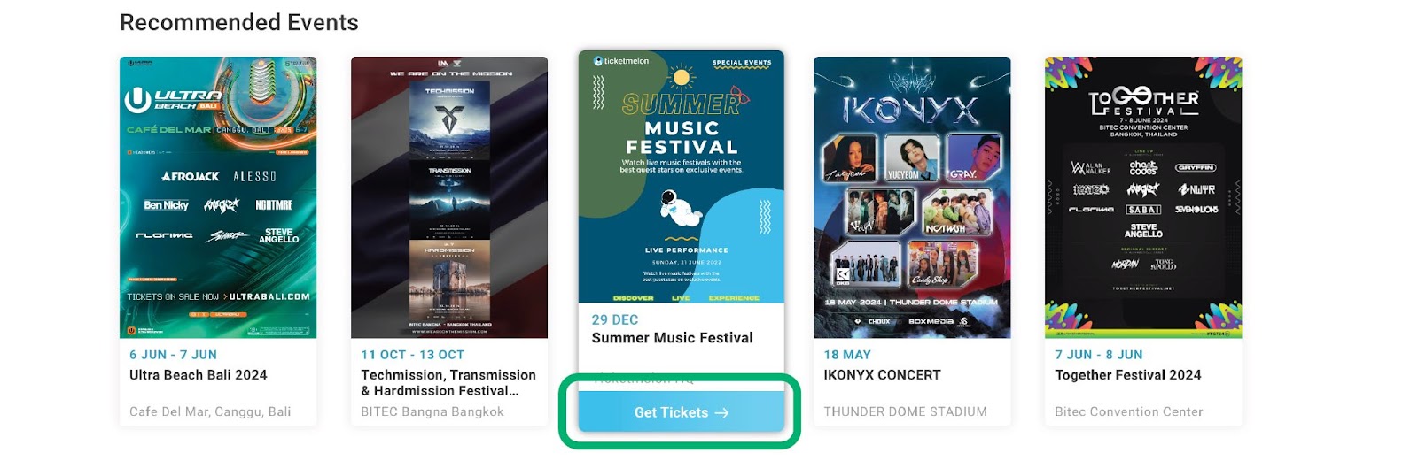Image resolution: width=1418 pixels, height=476 pixels.
Task: Click the Cafe Del Mar, Canggu, Bali venue
Action: point(210,412)
